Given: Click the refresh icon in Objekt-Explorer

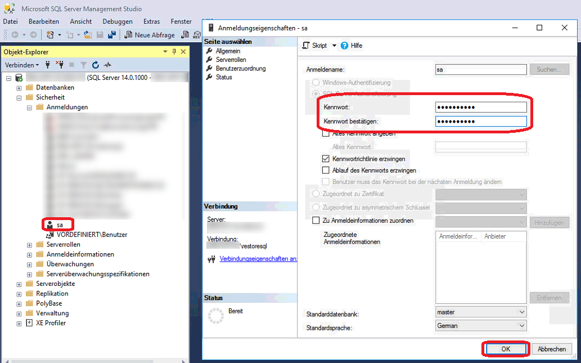Looking at the screenshot, I should click(x=96, y=65).
